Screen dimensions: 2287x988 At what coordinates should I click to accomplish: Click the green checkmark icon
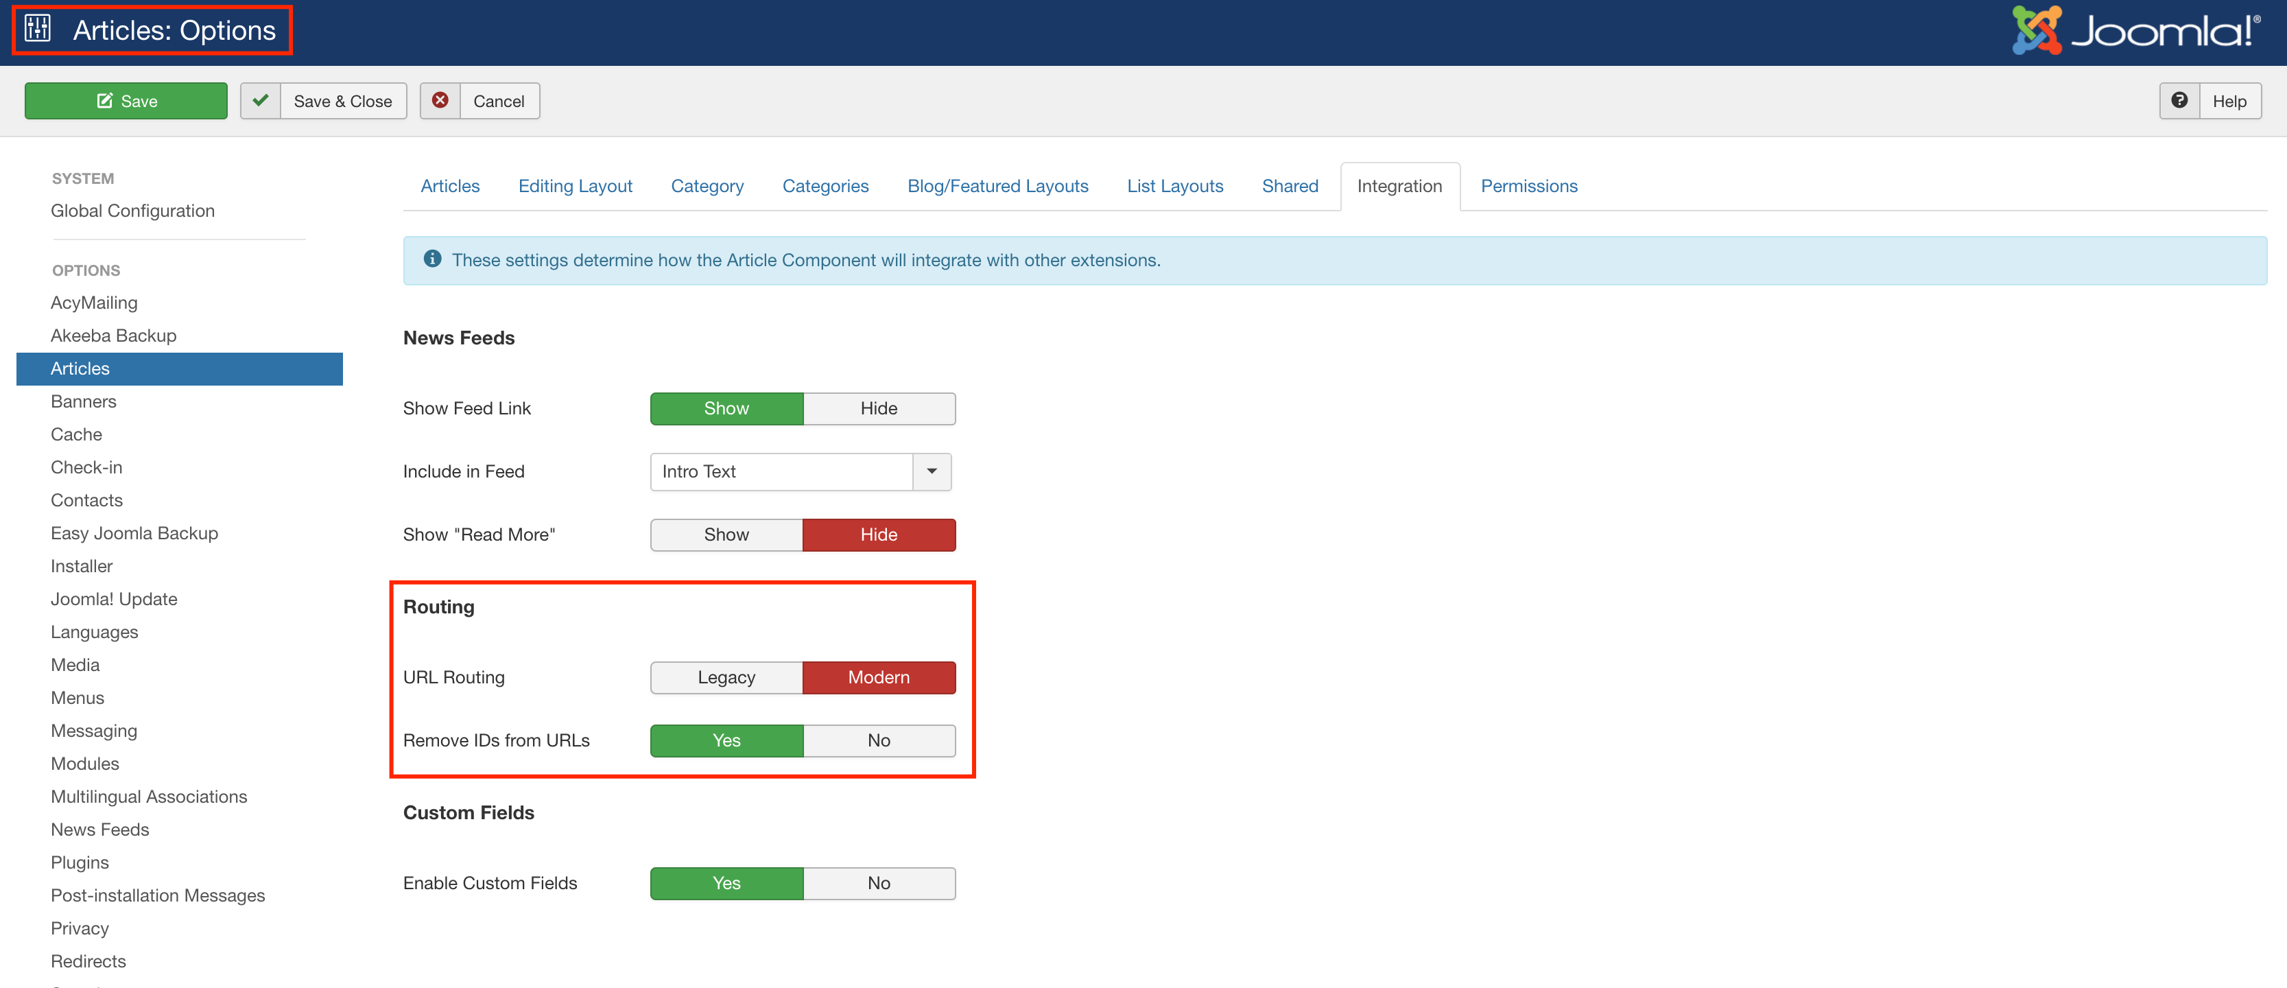(x=260, y=101)
